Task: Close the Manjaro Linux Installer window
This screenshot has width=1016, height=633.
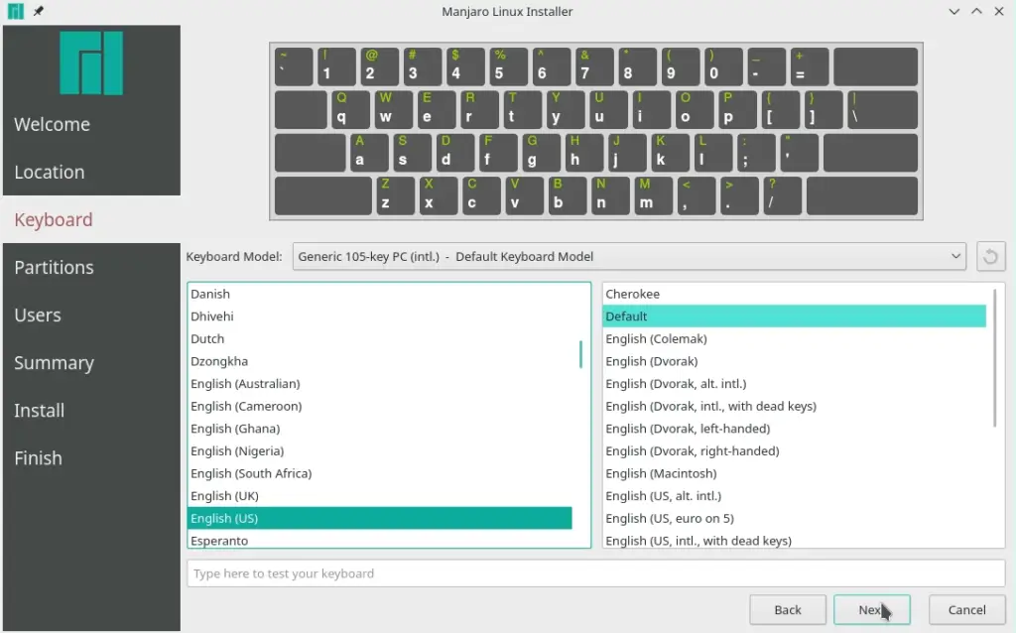Action: pos(998,11)
